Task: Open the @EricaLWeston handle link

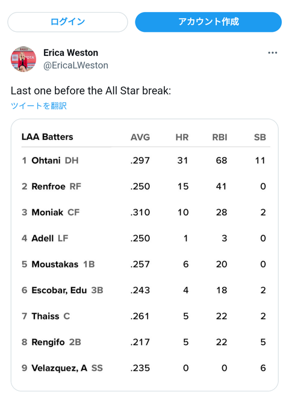Action: point(76,66)
